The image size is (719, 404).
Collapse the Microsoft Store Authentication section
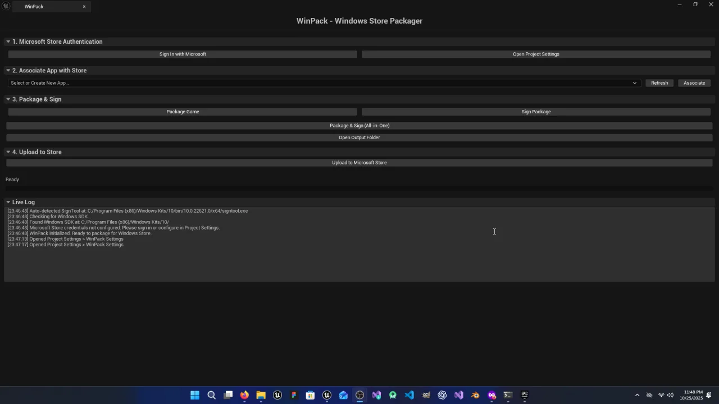point(8,42)
